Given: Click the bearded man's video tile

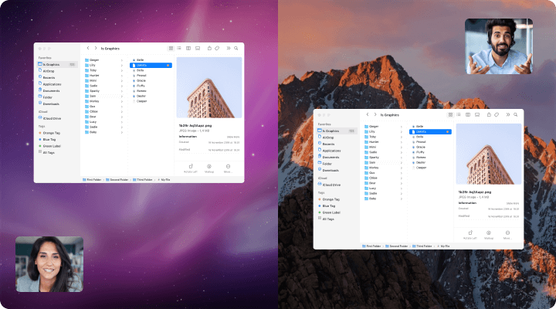Looking at the screenshot, I should coord(499,46).
